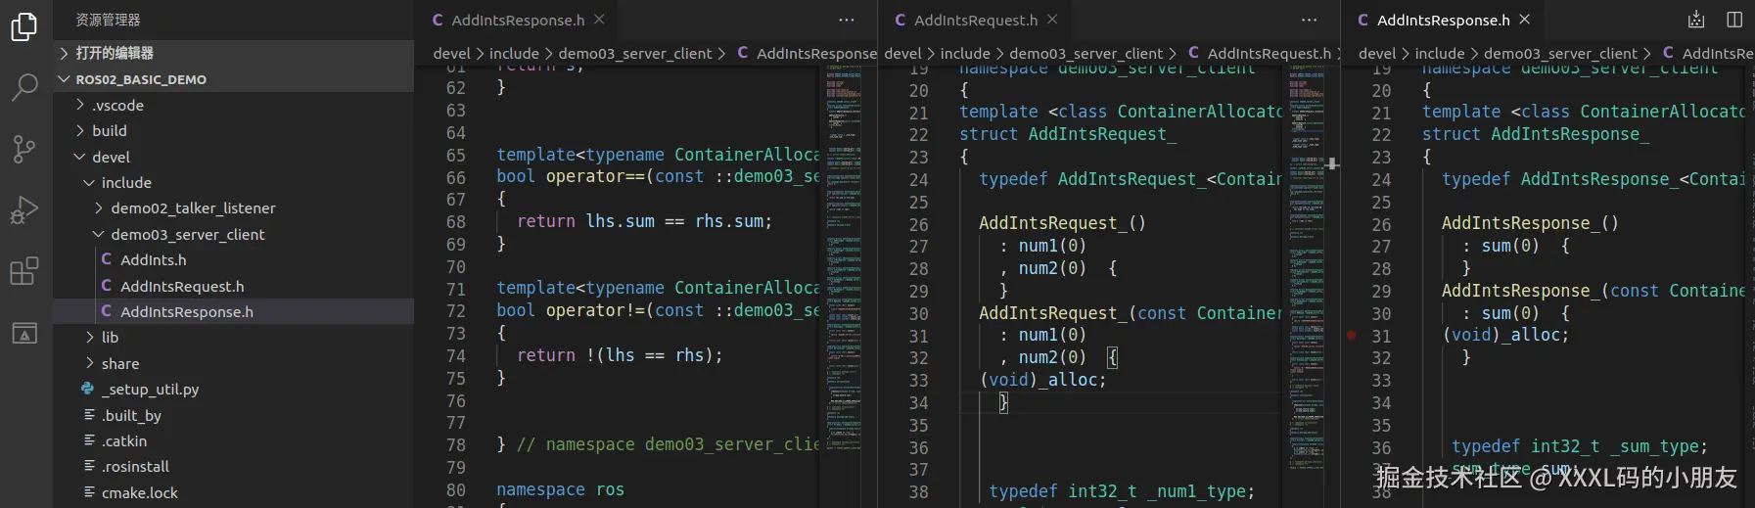
Task: Open the .built_by file
Action: pyautogui.click(x=234, y=415)
